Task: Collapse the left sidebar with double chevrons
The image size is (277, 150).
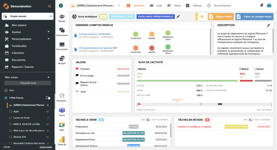Action: [x=49, y=6]
